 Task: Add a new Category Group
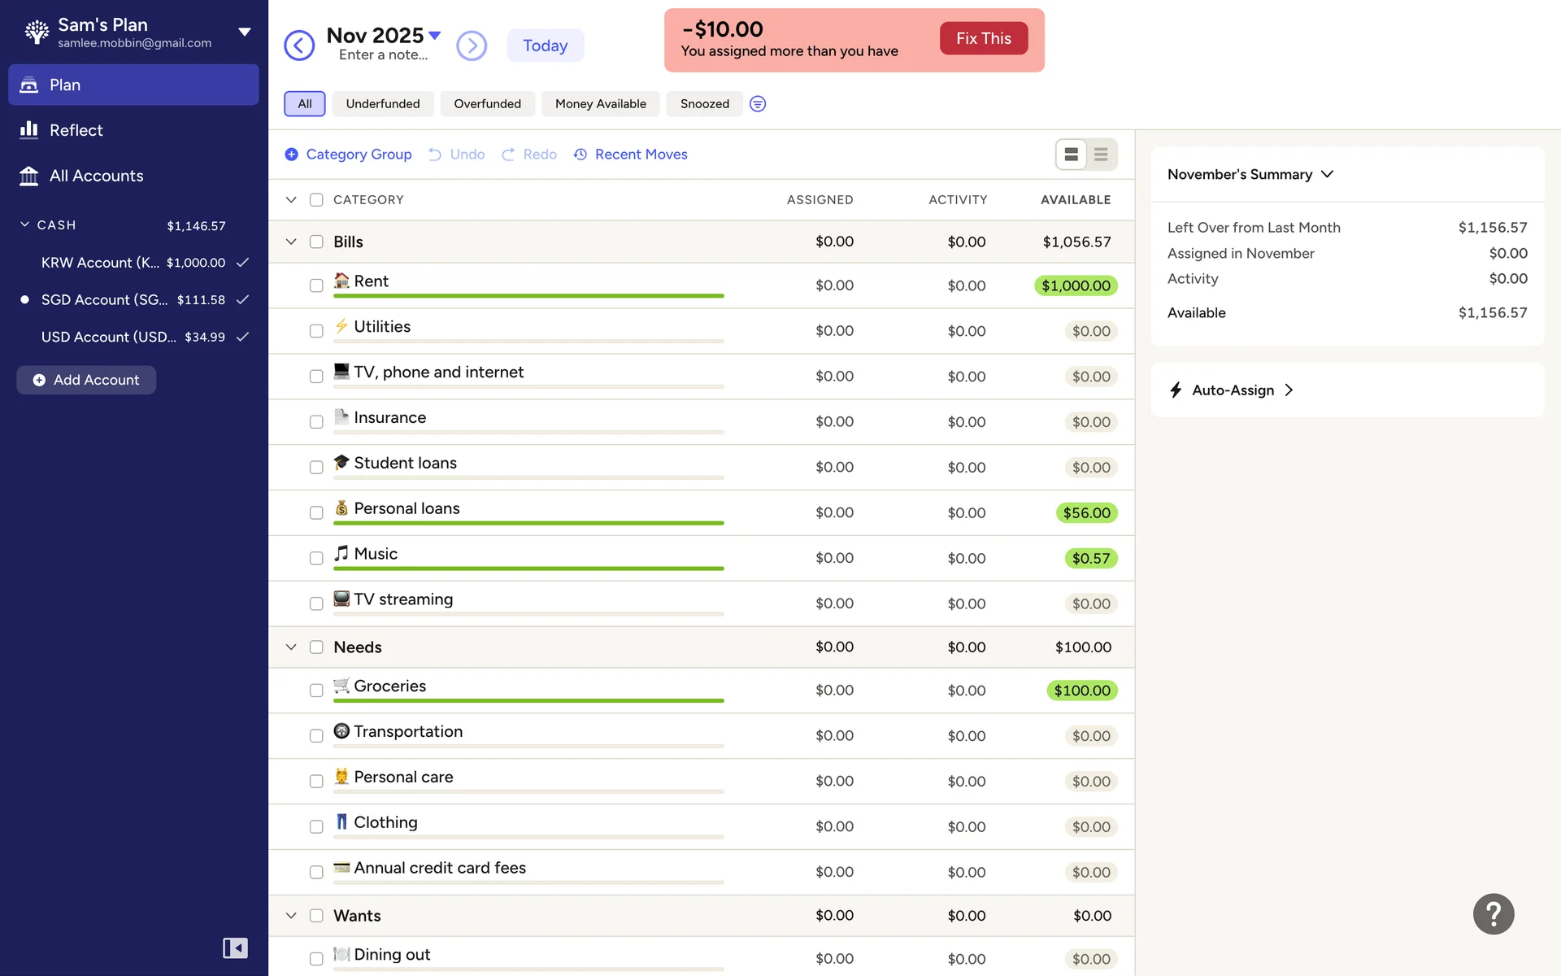tap(348, 155)
